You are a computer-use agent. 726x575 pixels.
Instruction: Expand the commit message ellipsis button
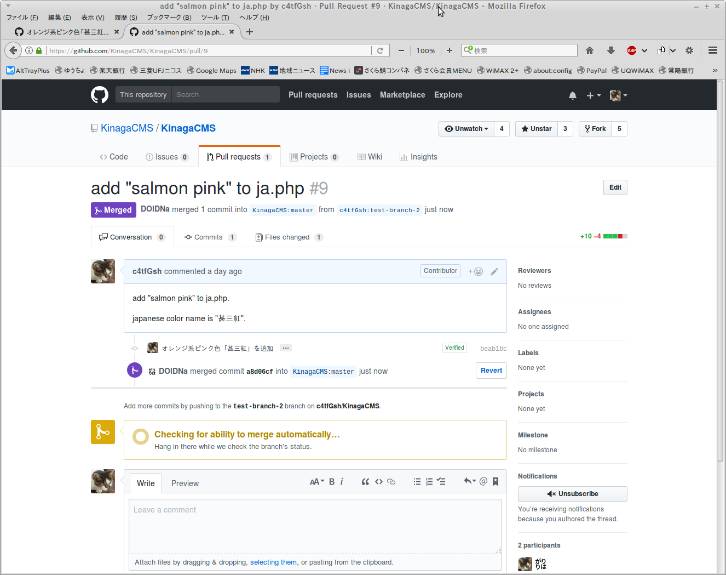(x=285, y=348)
